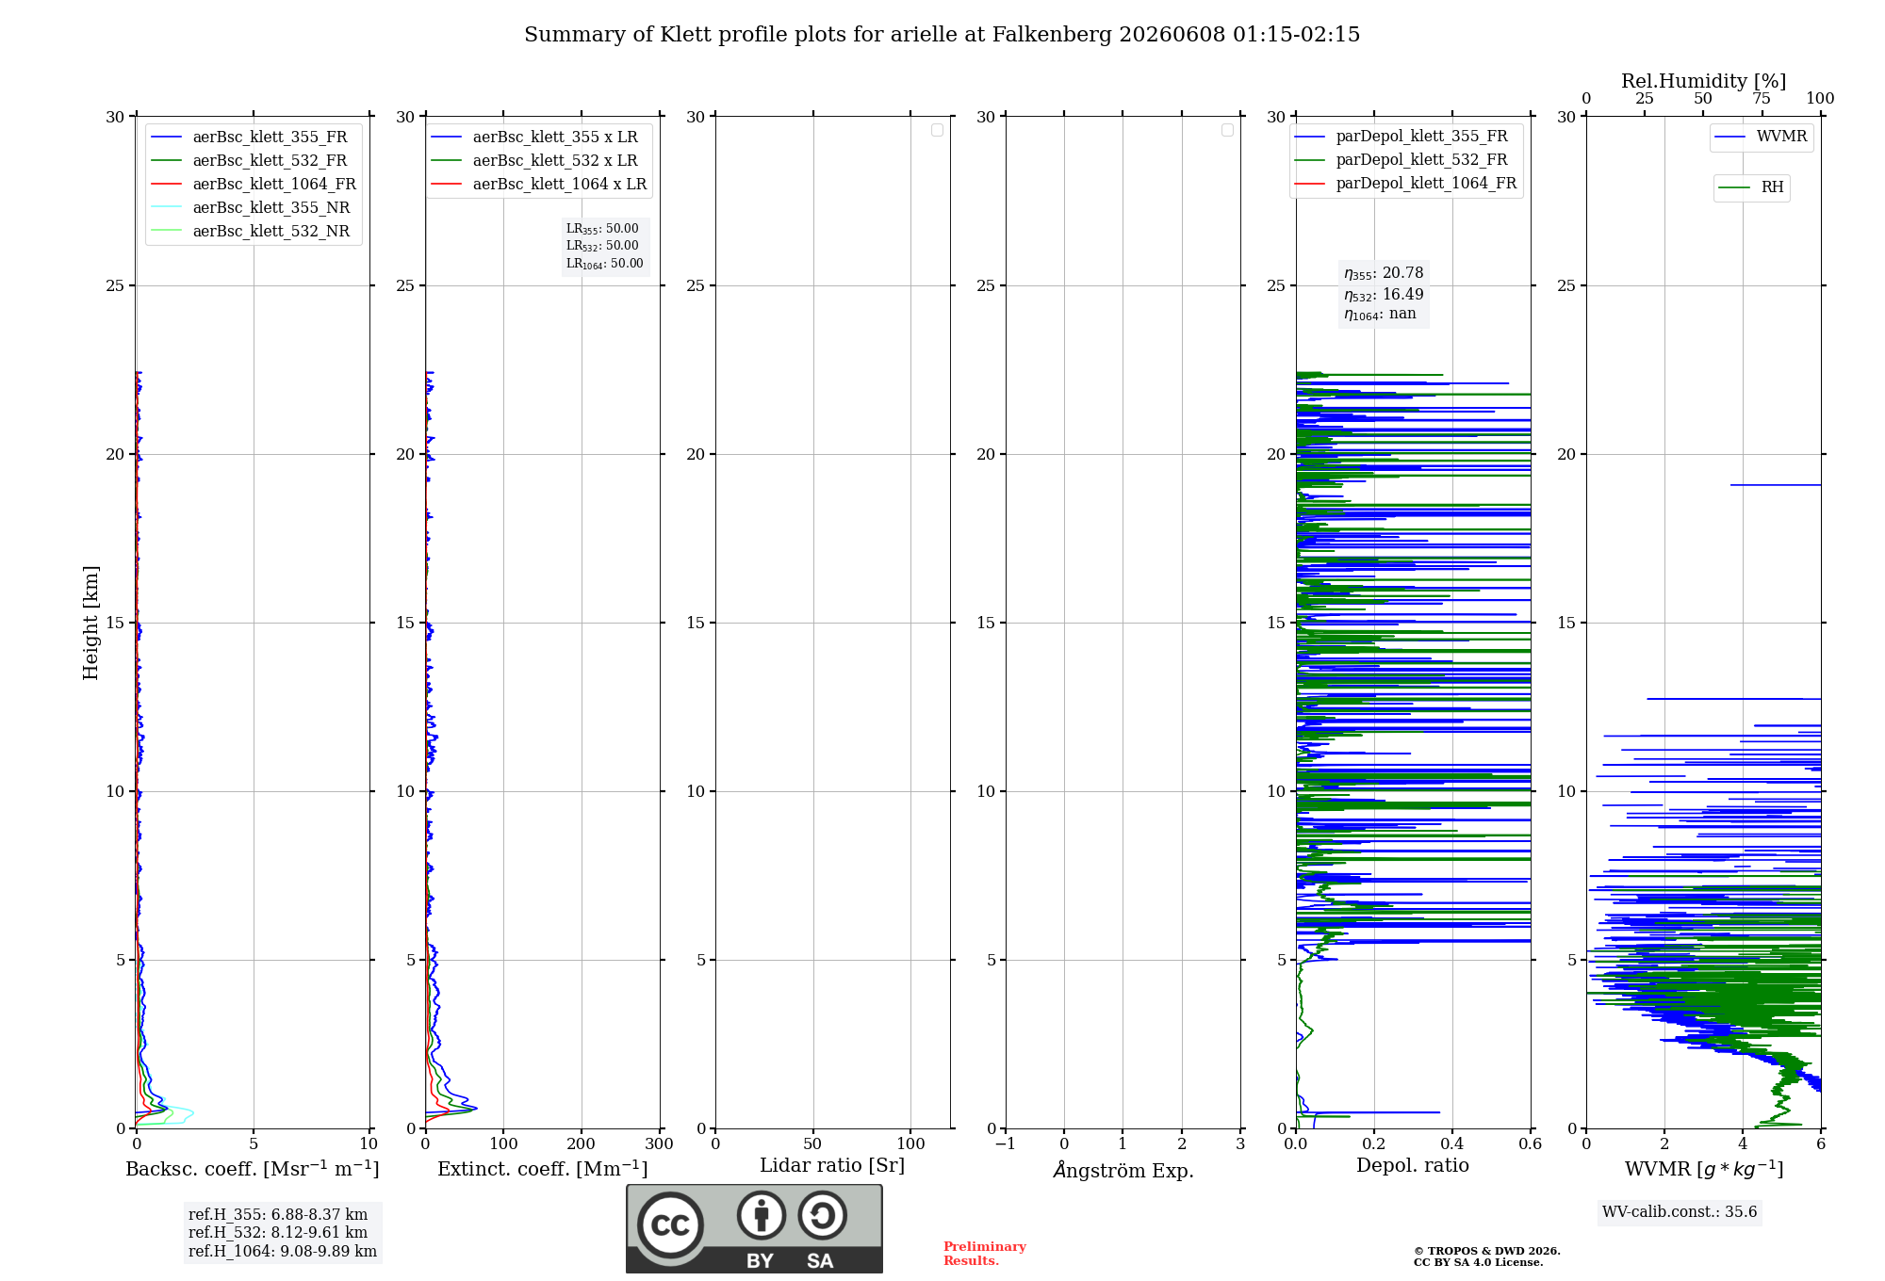Screen dimensions: 1885x1281
Task: Click the Rel.Humidity [%] axis title
Action: point(1703,81)
